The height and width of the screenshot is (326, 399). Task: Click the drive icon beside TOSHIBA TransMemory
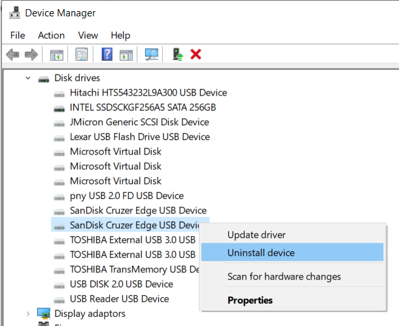pos(60,270)
